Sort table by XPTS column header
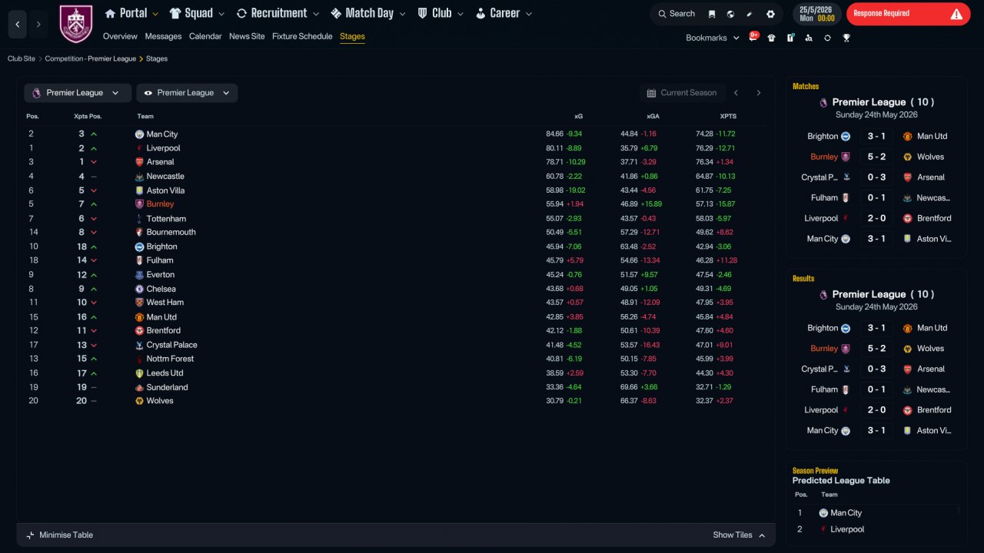Image resolution: width=984 pixels, height=553 pixels. (x=728, y=117)
